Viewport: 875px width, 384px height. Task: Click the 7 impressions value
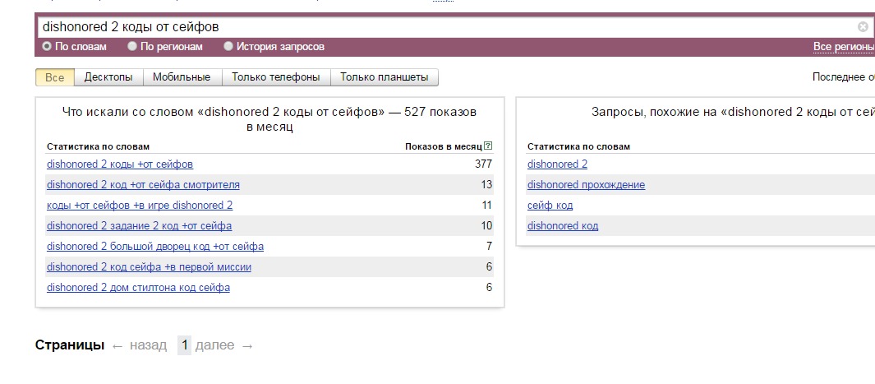[x=490, y=247]
